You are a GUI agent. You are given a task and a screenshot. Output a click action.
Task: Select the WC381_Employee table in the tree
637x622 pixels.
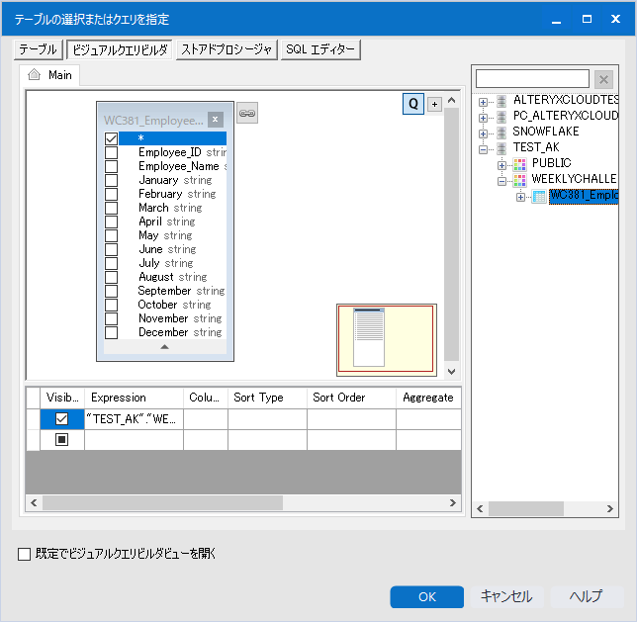(584, 196)
